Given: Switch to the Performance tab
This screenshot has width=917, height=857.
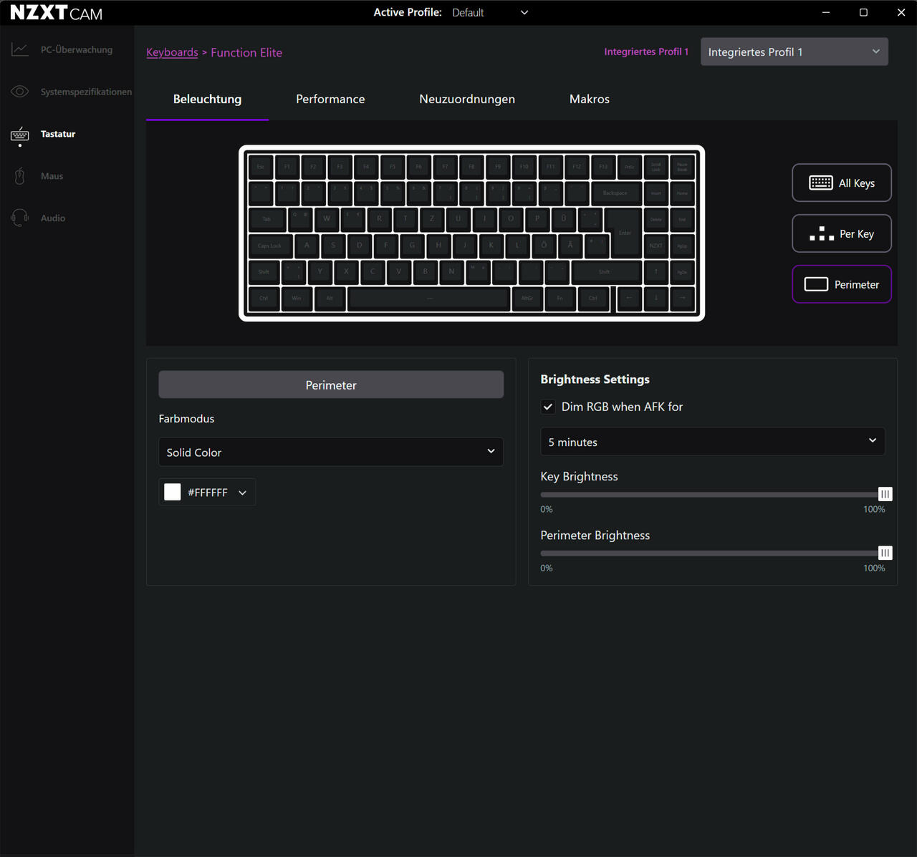Looking at the screenshot, I should 330,99.
